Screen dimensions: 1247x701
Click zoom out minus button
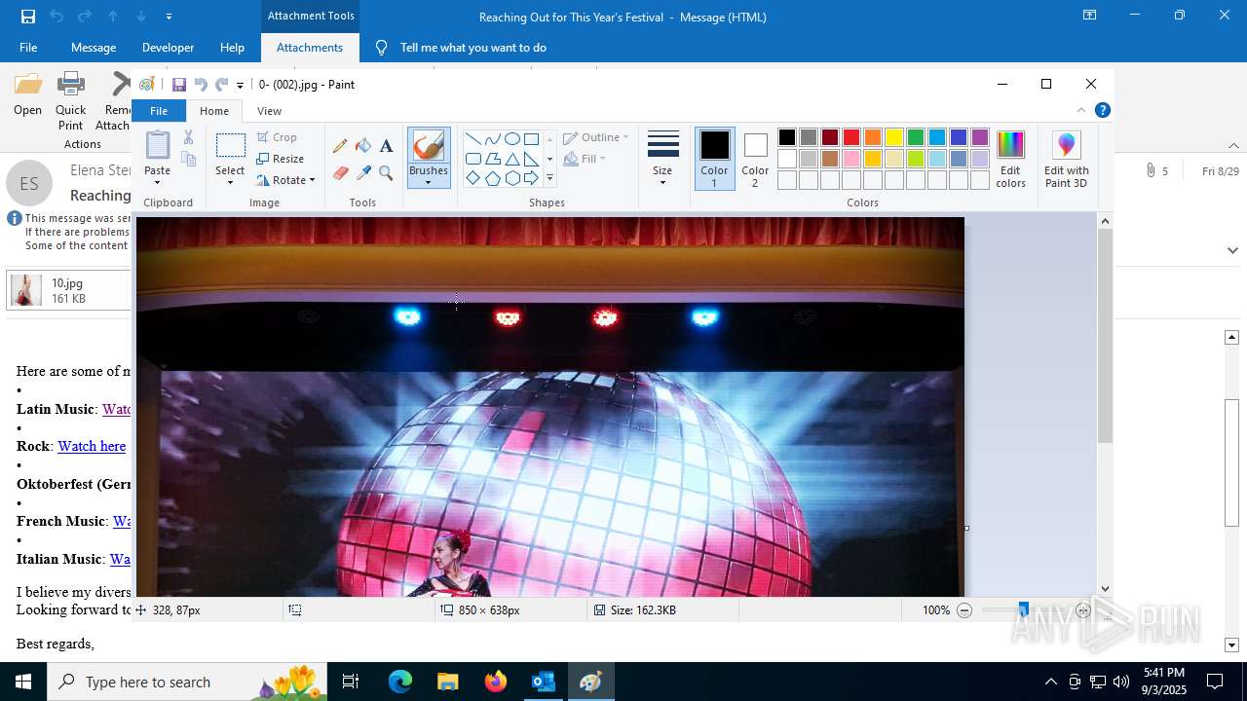(x=964, y=610)
